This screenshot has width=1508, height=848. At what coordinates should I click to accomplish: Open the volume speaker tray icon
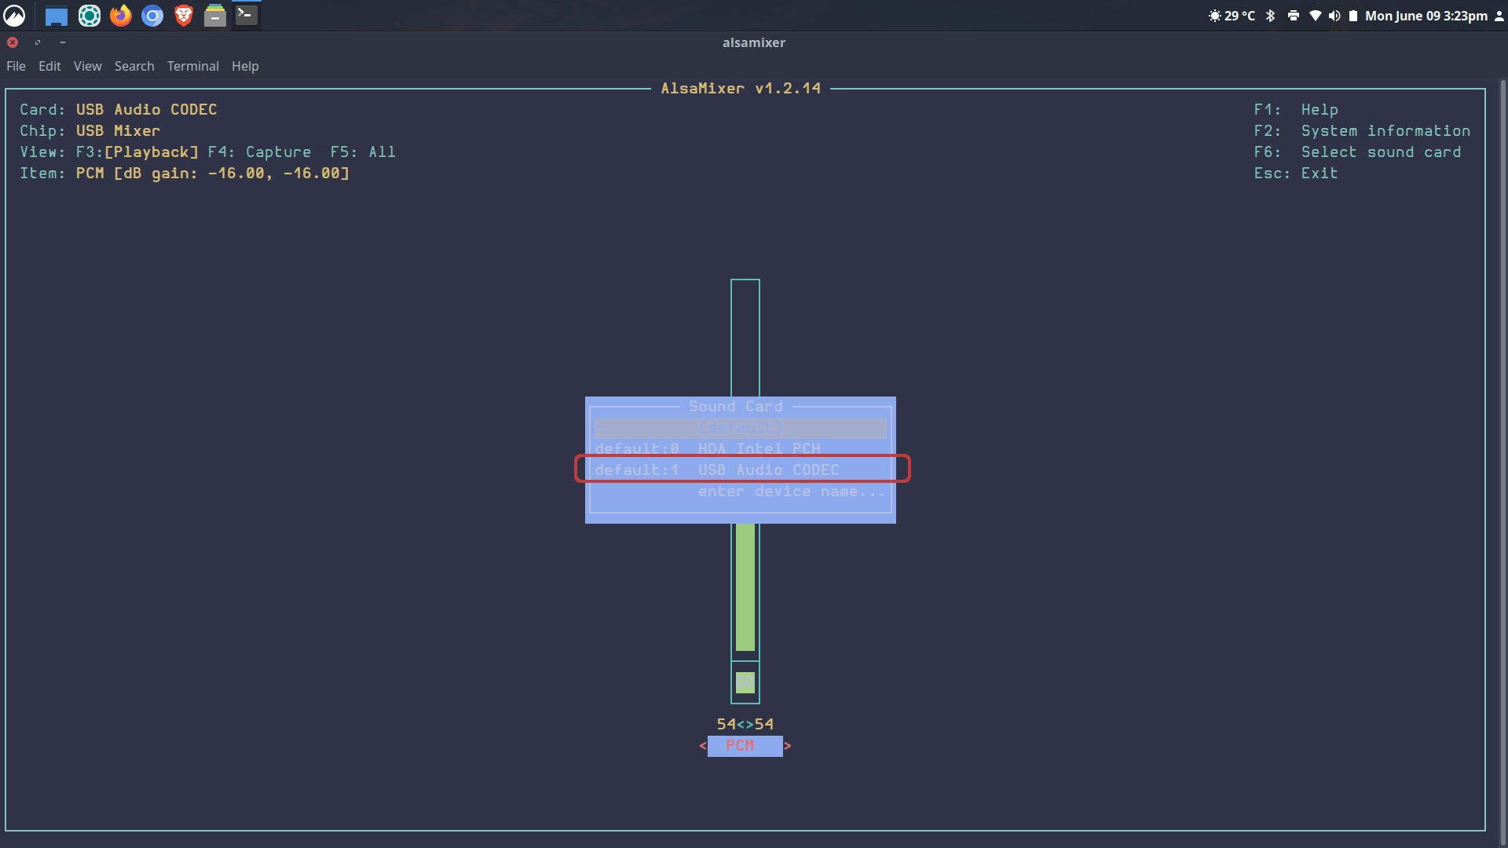coord(1334,16)
